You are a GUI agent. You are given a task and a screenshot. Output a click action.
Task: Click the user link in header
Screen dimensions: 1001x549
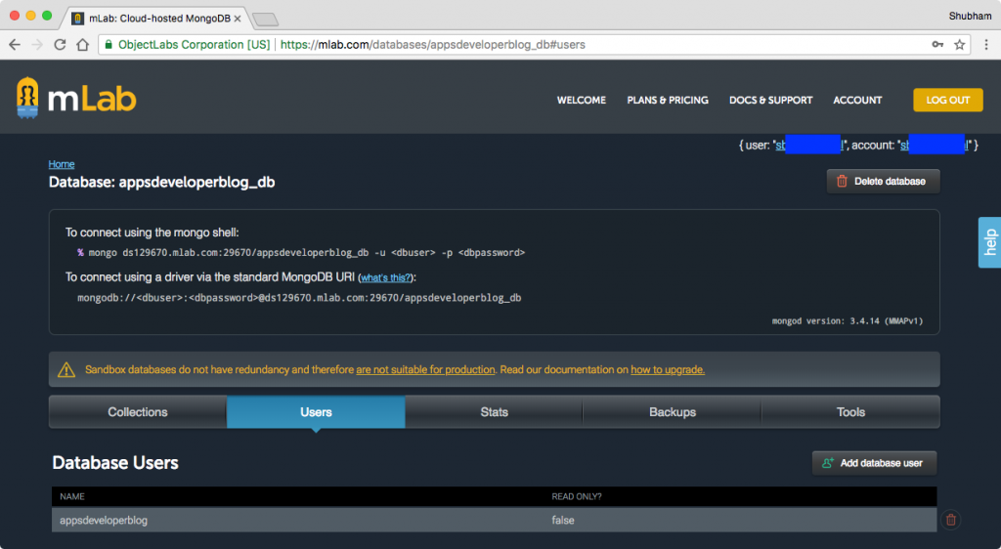coord(809,146)
